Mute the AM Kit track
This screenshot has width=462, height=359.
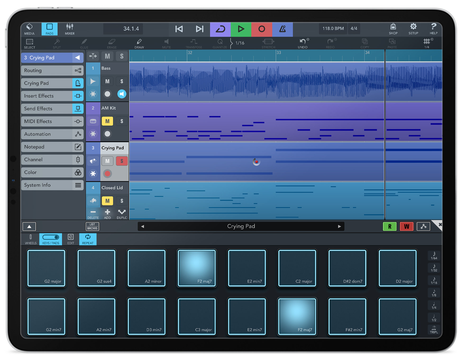(107, 121)
